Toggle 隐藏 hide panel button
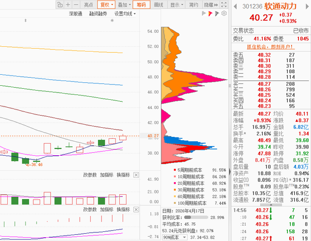This screenshot has height=241, width=311. [x=211, y=4]
